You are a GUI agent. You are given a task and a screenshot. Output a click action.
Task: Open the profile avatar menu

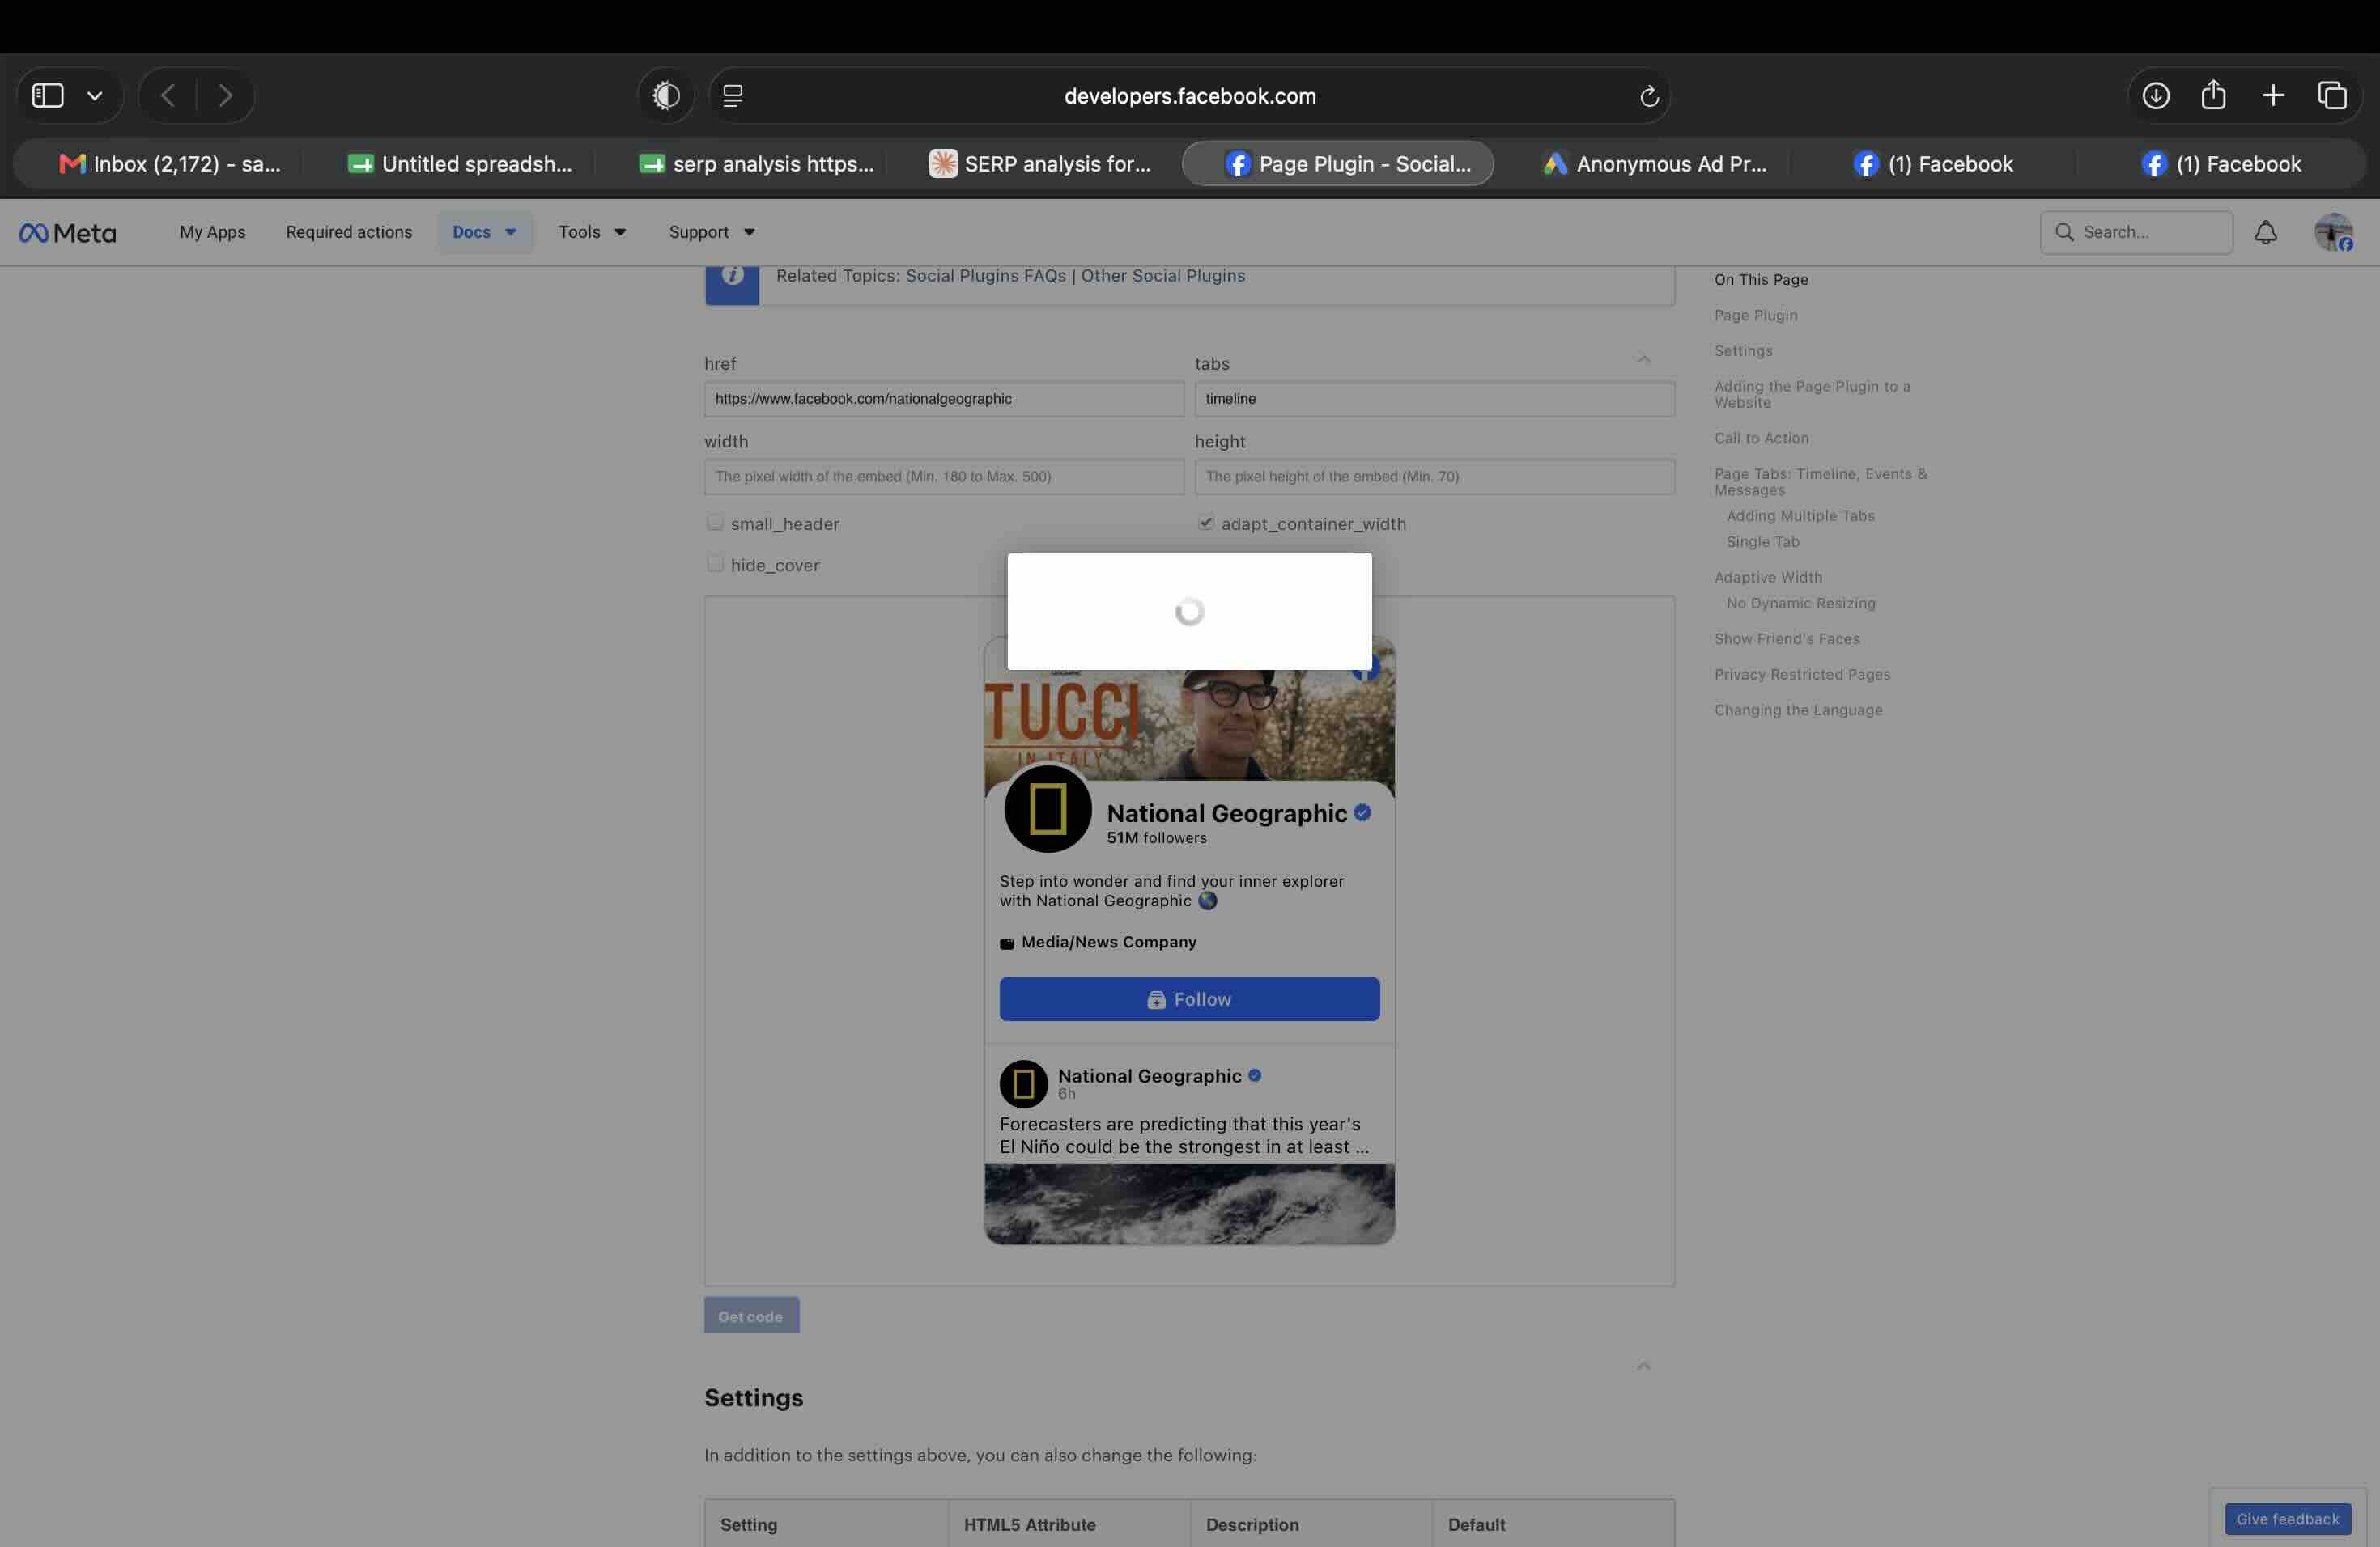[x=2333, y=232]
